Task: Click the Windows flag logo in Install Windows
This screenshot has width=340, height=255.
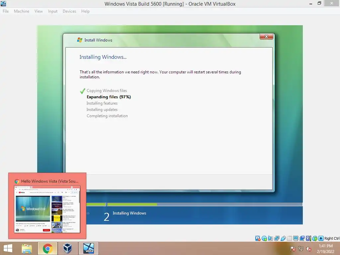Action: click(80, 40)
